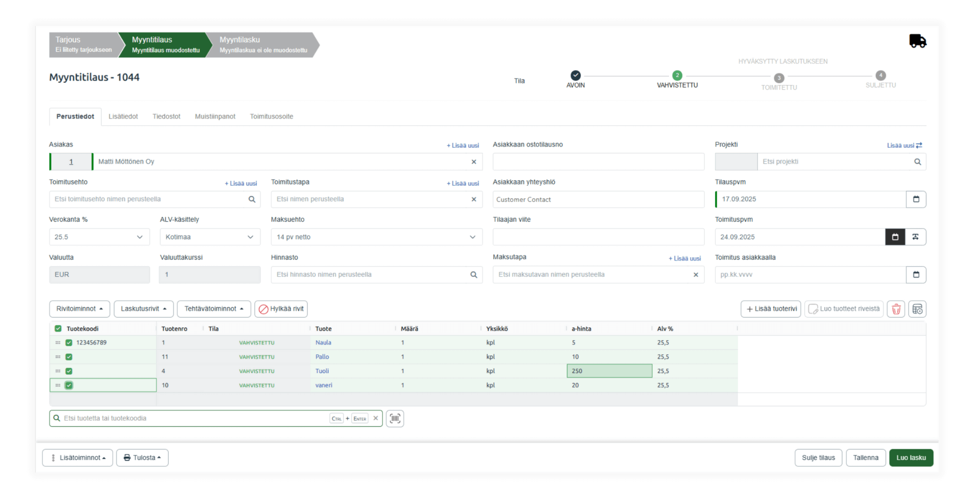Uncheck the Pallo row checkbox
This screenshot has height=499, width=977.
tap(69, 357)
